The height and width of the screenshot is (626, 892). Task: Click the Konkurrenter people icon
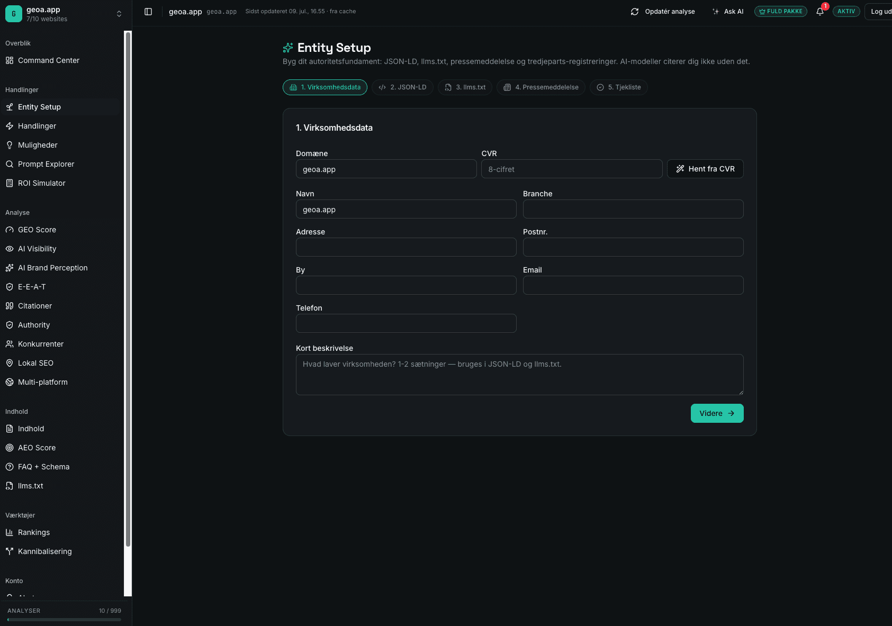(10, 344)
